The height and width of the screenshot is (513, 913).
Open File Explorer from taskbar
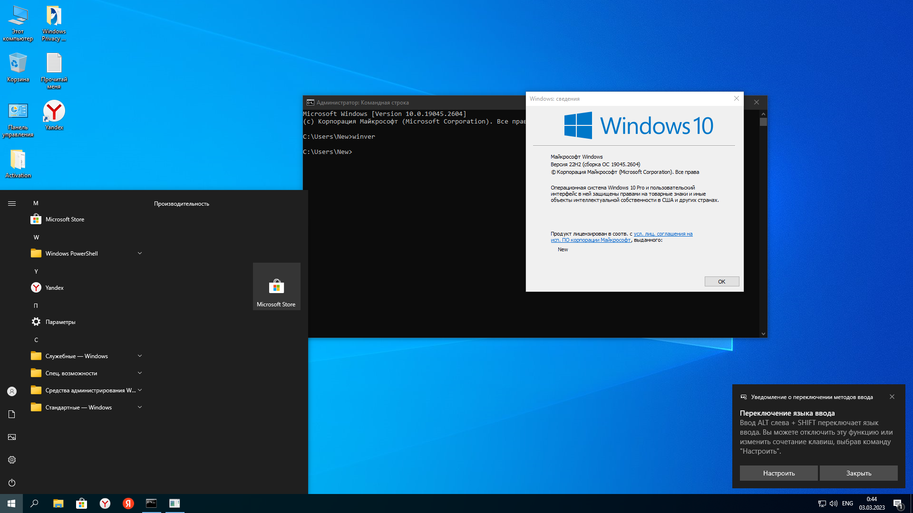[58, 503]
